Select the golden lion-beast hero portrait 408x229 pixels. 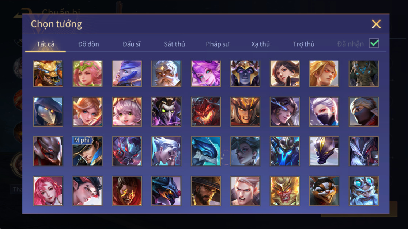pos(48,73)
